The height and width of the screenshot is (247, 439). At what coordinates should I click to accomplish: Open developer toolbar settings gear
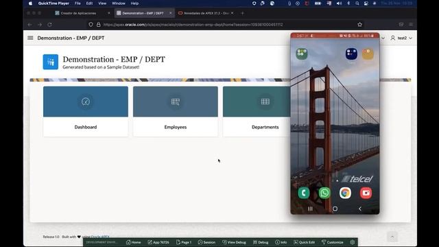click(353, 242)
